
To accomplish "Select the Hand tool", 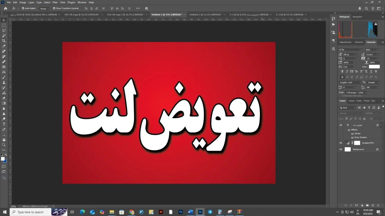I will (x=4, y=140).
